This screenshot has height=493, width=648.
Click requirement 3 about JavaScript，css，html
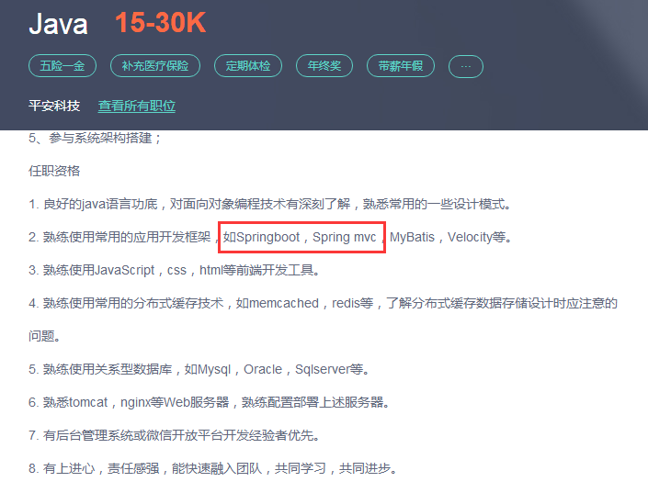174,271
